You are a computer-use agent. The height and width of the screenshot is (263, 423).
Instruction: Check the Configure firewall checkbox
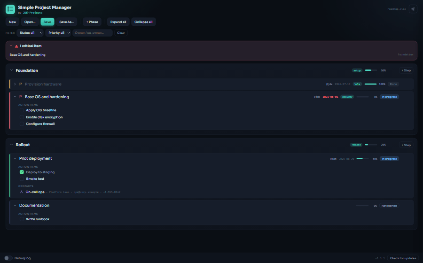[x=22, y=124]
